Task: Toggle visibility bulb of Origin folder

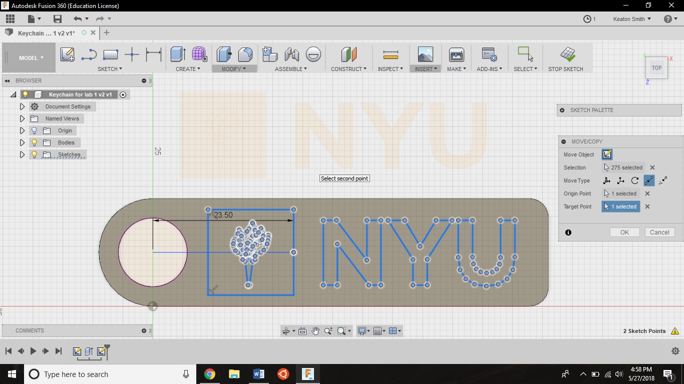Action: 34,130
